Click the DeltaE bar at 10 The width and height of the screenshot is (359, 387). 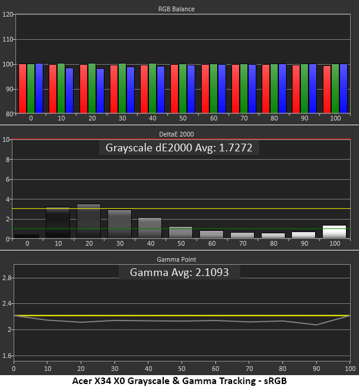58,223
